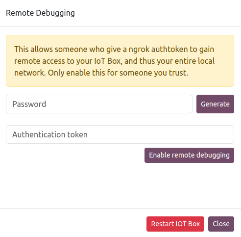241x237 pixels.
Task: Click the Remote Debugging dialog title
Action: [40, 13]
